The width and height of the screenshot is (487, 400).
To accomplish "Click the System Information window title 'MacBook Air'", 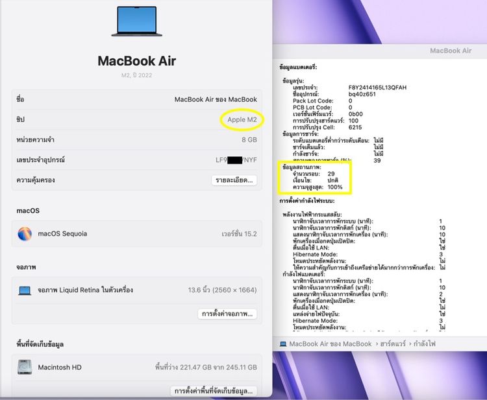I will 451,51.
